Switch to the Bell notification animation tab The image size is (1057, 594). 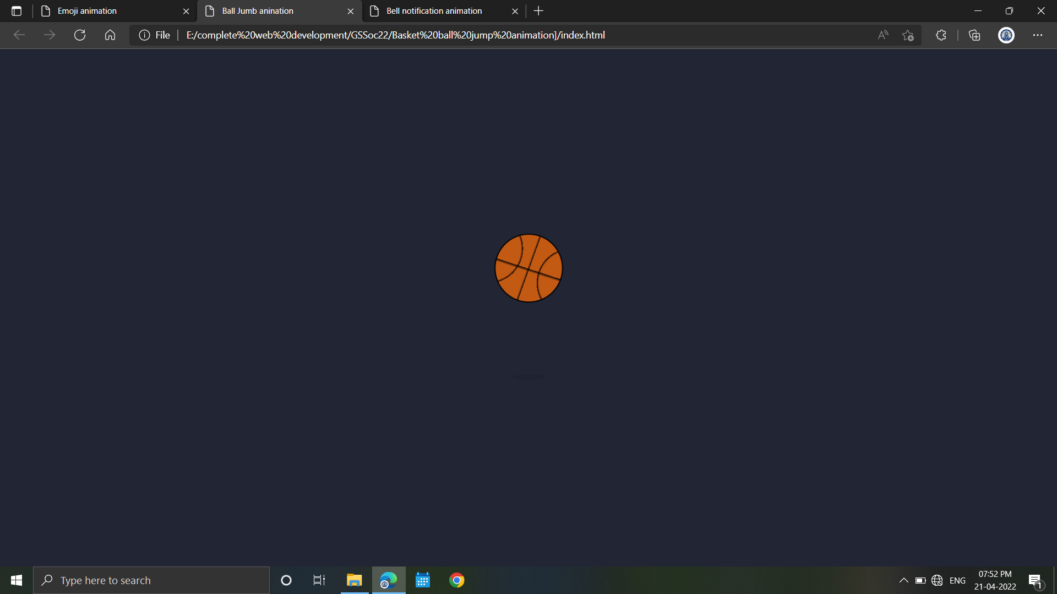[x=435, y=10]
